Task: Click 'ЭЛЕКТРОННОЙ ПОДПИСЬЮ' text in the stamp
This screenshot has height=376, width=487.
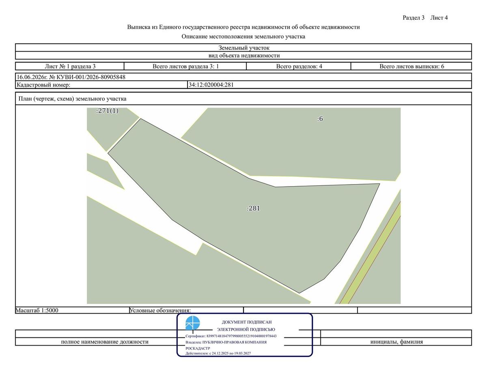Action: click(246, 329)
